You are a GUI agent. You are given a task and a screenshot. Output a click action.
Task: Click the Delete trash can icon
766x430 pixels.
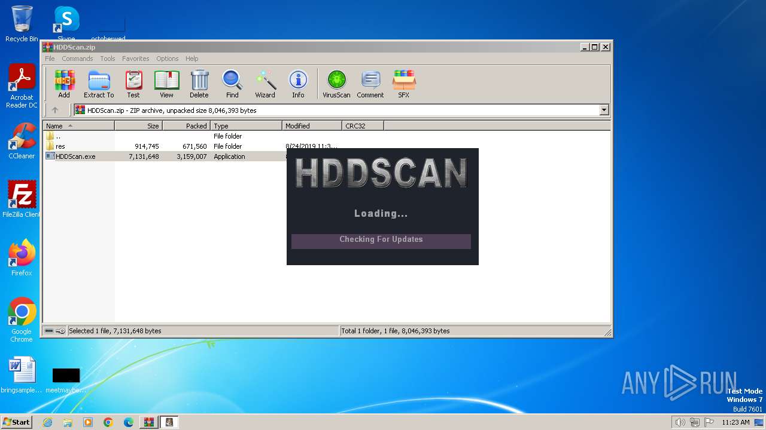(199, 84)
